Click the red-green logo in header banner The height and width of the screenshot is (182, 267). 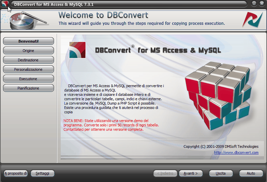253,20
